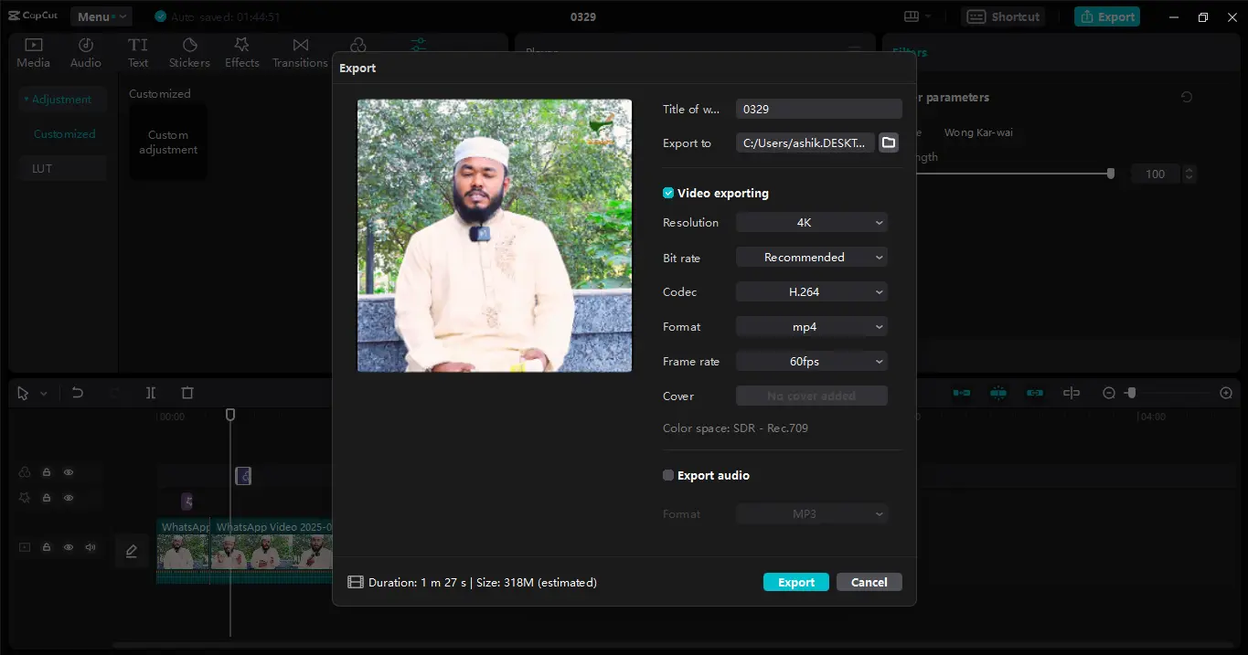
Task: Click the export preview video thumbnail
Action: [x=495, y=236]
